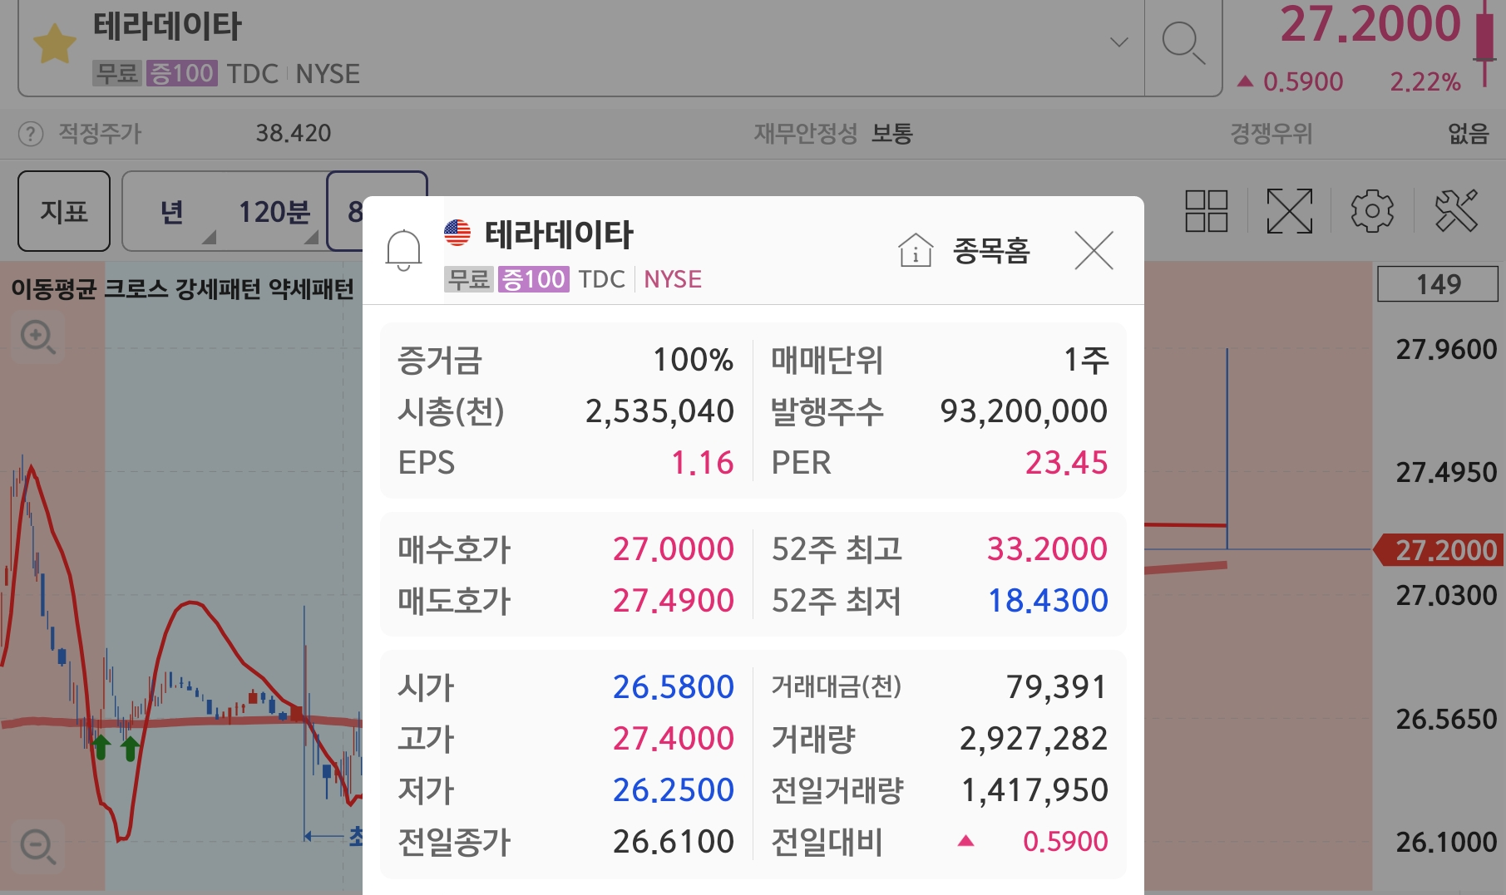Select the 저가 26.2500 value
Image resolution: width=1506 pixels, height=895 pixels.
[x=674, y=790]
